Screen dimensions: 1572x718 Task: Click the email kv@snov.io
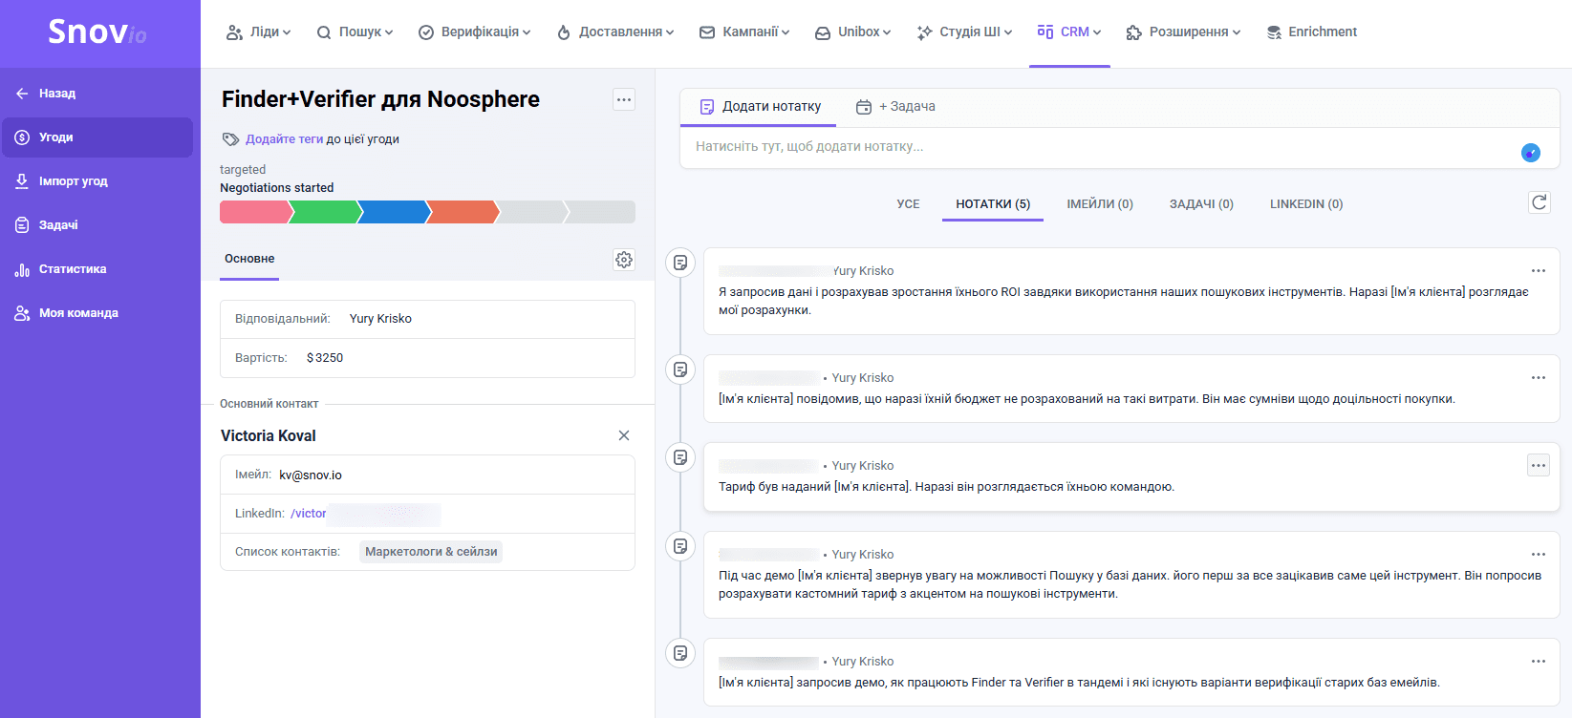[x=311, y=475]
